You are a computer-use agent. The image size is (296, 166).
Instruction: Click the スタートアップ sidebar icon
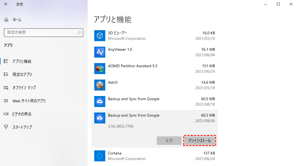click(x=6, y=127)
